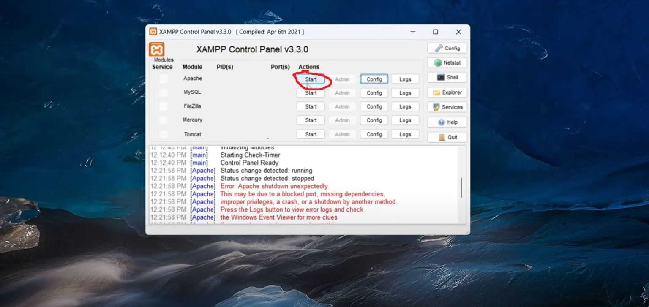Start the Tomcat module
The width and height of the screenshot is (649, 307).
click(x=311, y=134)
